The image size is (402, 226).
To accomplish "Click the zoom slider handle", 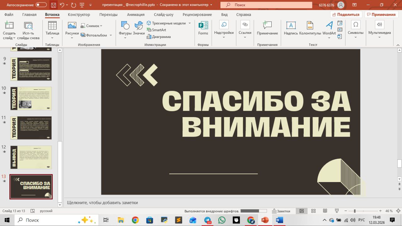I will (x=355, y=211).
